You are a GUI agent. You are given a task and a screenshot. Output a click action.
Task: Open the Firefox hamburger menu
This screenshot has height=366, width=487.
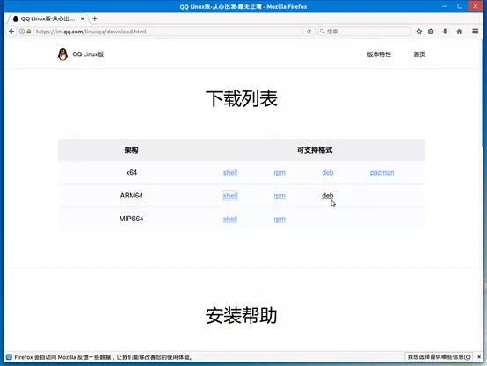tap(475, 32)
